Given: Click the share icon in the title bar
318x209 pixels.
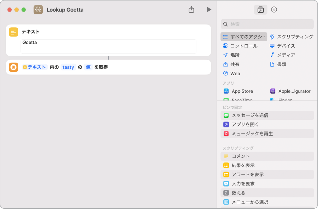Looking at the screenshot, I should (191, 9).
